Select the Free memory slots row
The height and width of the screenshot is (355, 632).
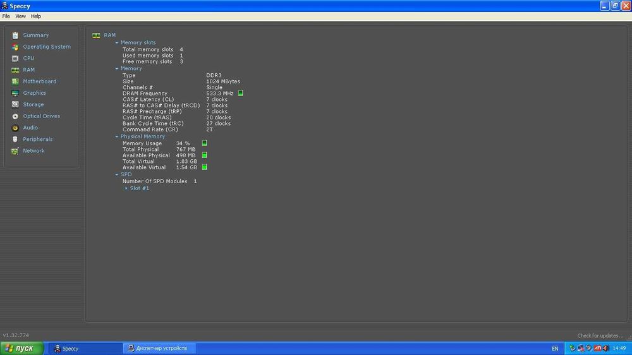pos(153,62)
